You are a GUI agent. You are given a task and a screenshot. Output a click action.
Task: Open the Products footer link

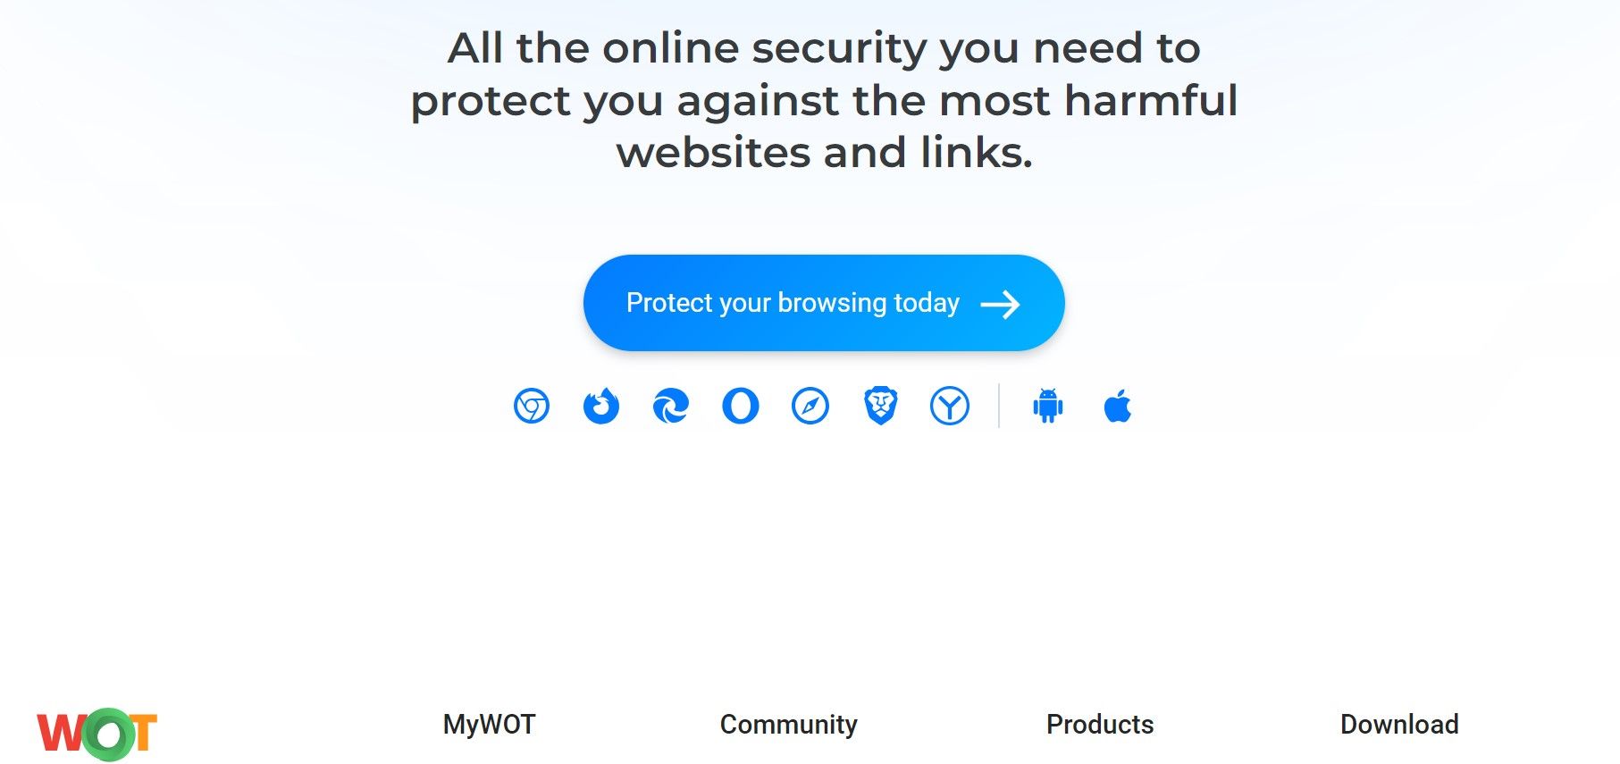(x=1099, y=725)
